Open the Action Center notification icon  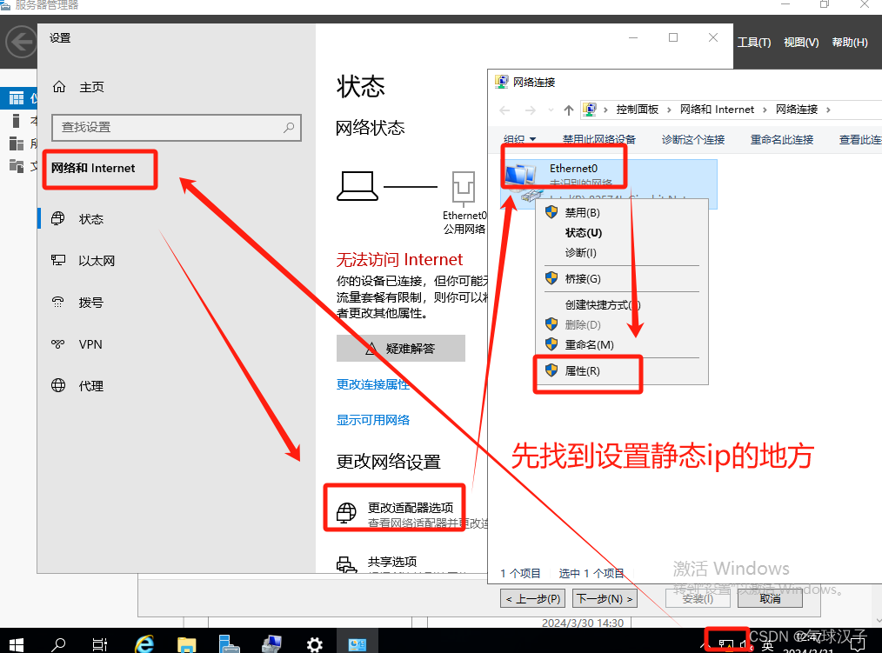coord(858,644)
